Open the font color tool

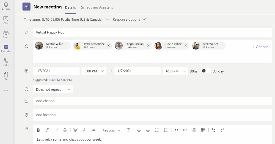coord(84,130)
